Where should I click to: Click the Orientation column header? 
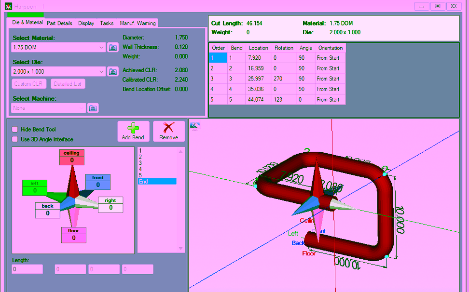(x=330, y=48)
